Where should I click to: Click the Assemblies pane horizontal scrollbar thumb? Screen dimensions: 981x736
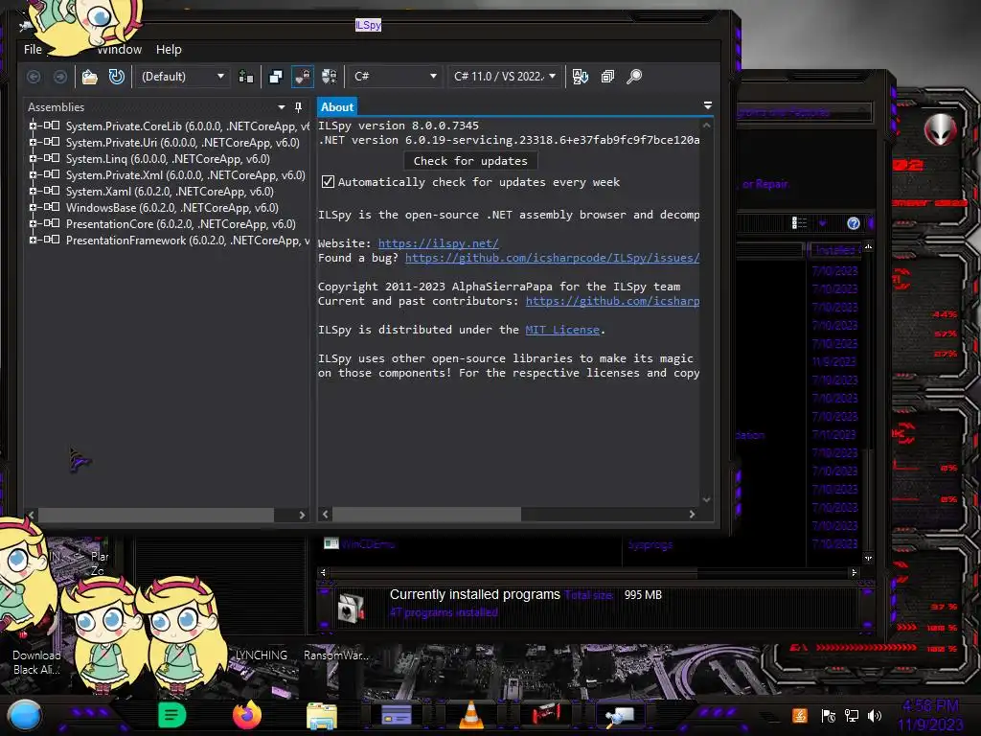coord(156,515)
